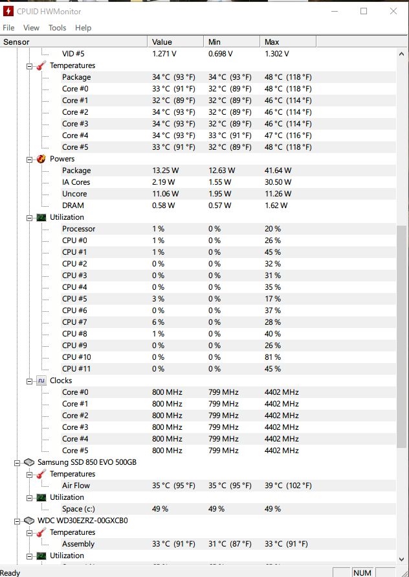Click the HWMonitor lightning bolt app icon

(8, 12)
